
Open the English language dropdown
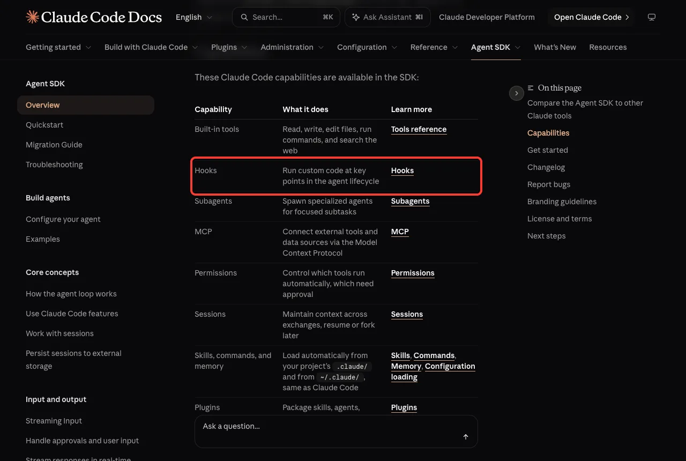[x=194, y=17]
